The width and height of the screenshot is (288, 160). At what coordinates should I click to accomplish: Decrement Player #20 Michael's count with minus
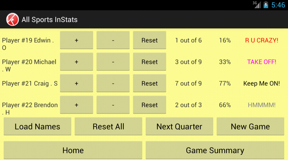pos(113,62)
